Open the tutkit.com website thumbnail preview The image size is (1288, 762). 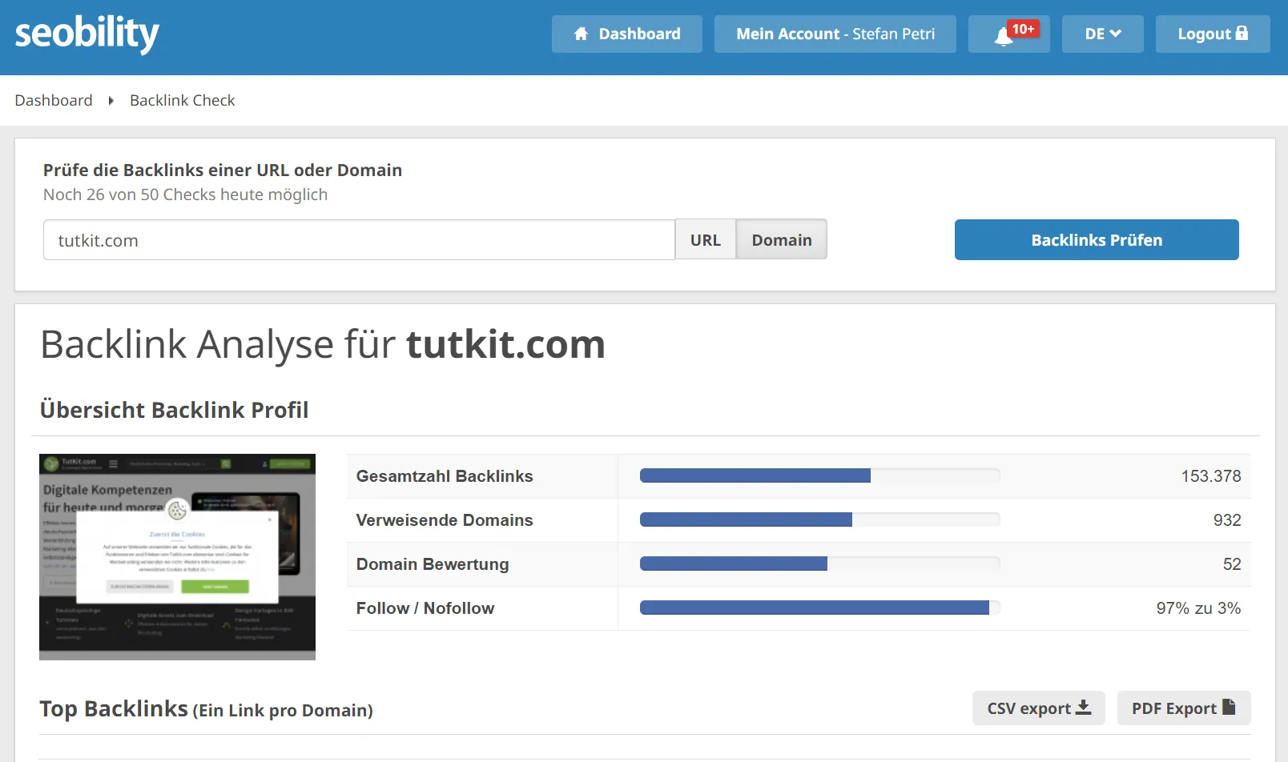pyautogui.click(x=177, y=557)
